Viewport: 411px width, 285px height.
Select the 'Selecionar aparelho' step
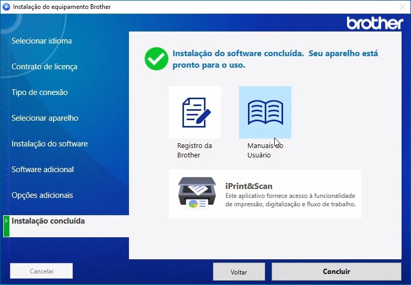[45, 118]
